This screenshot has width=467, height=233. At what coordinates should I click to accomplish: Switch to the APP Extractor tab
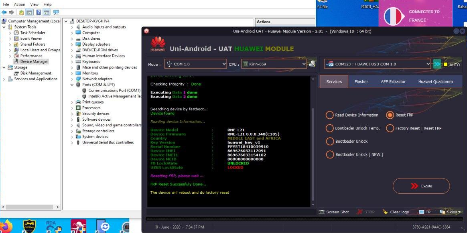[393, 81]
